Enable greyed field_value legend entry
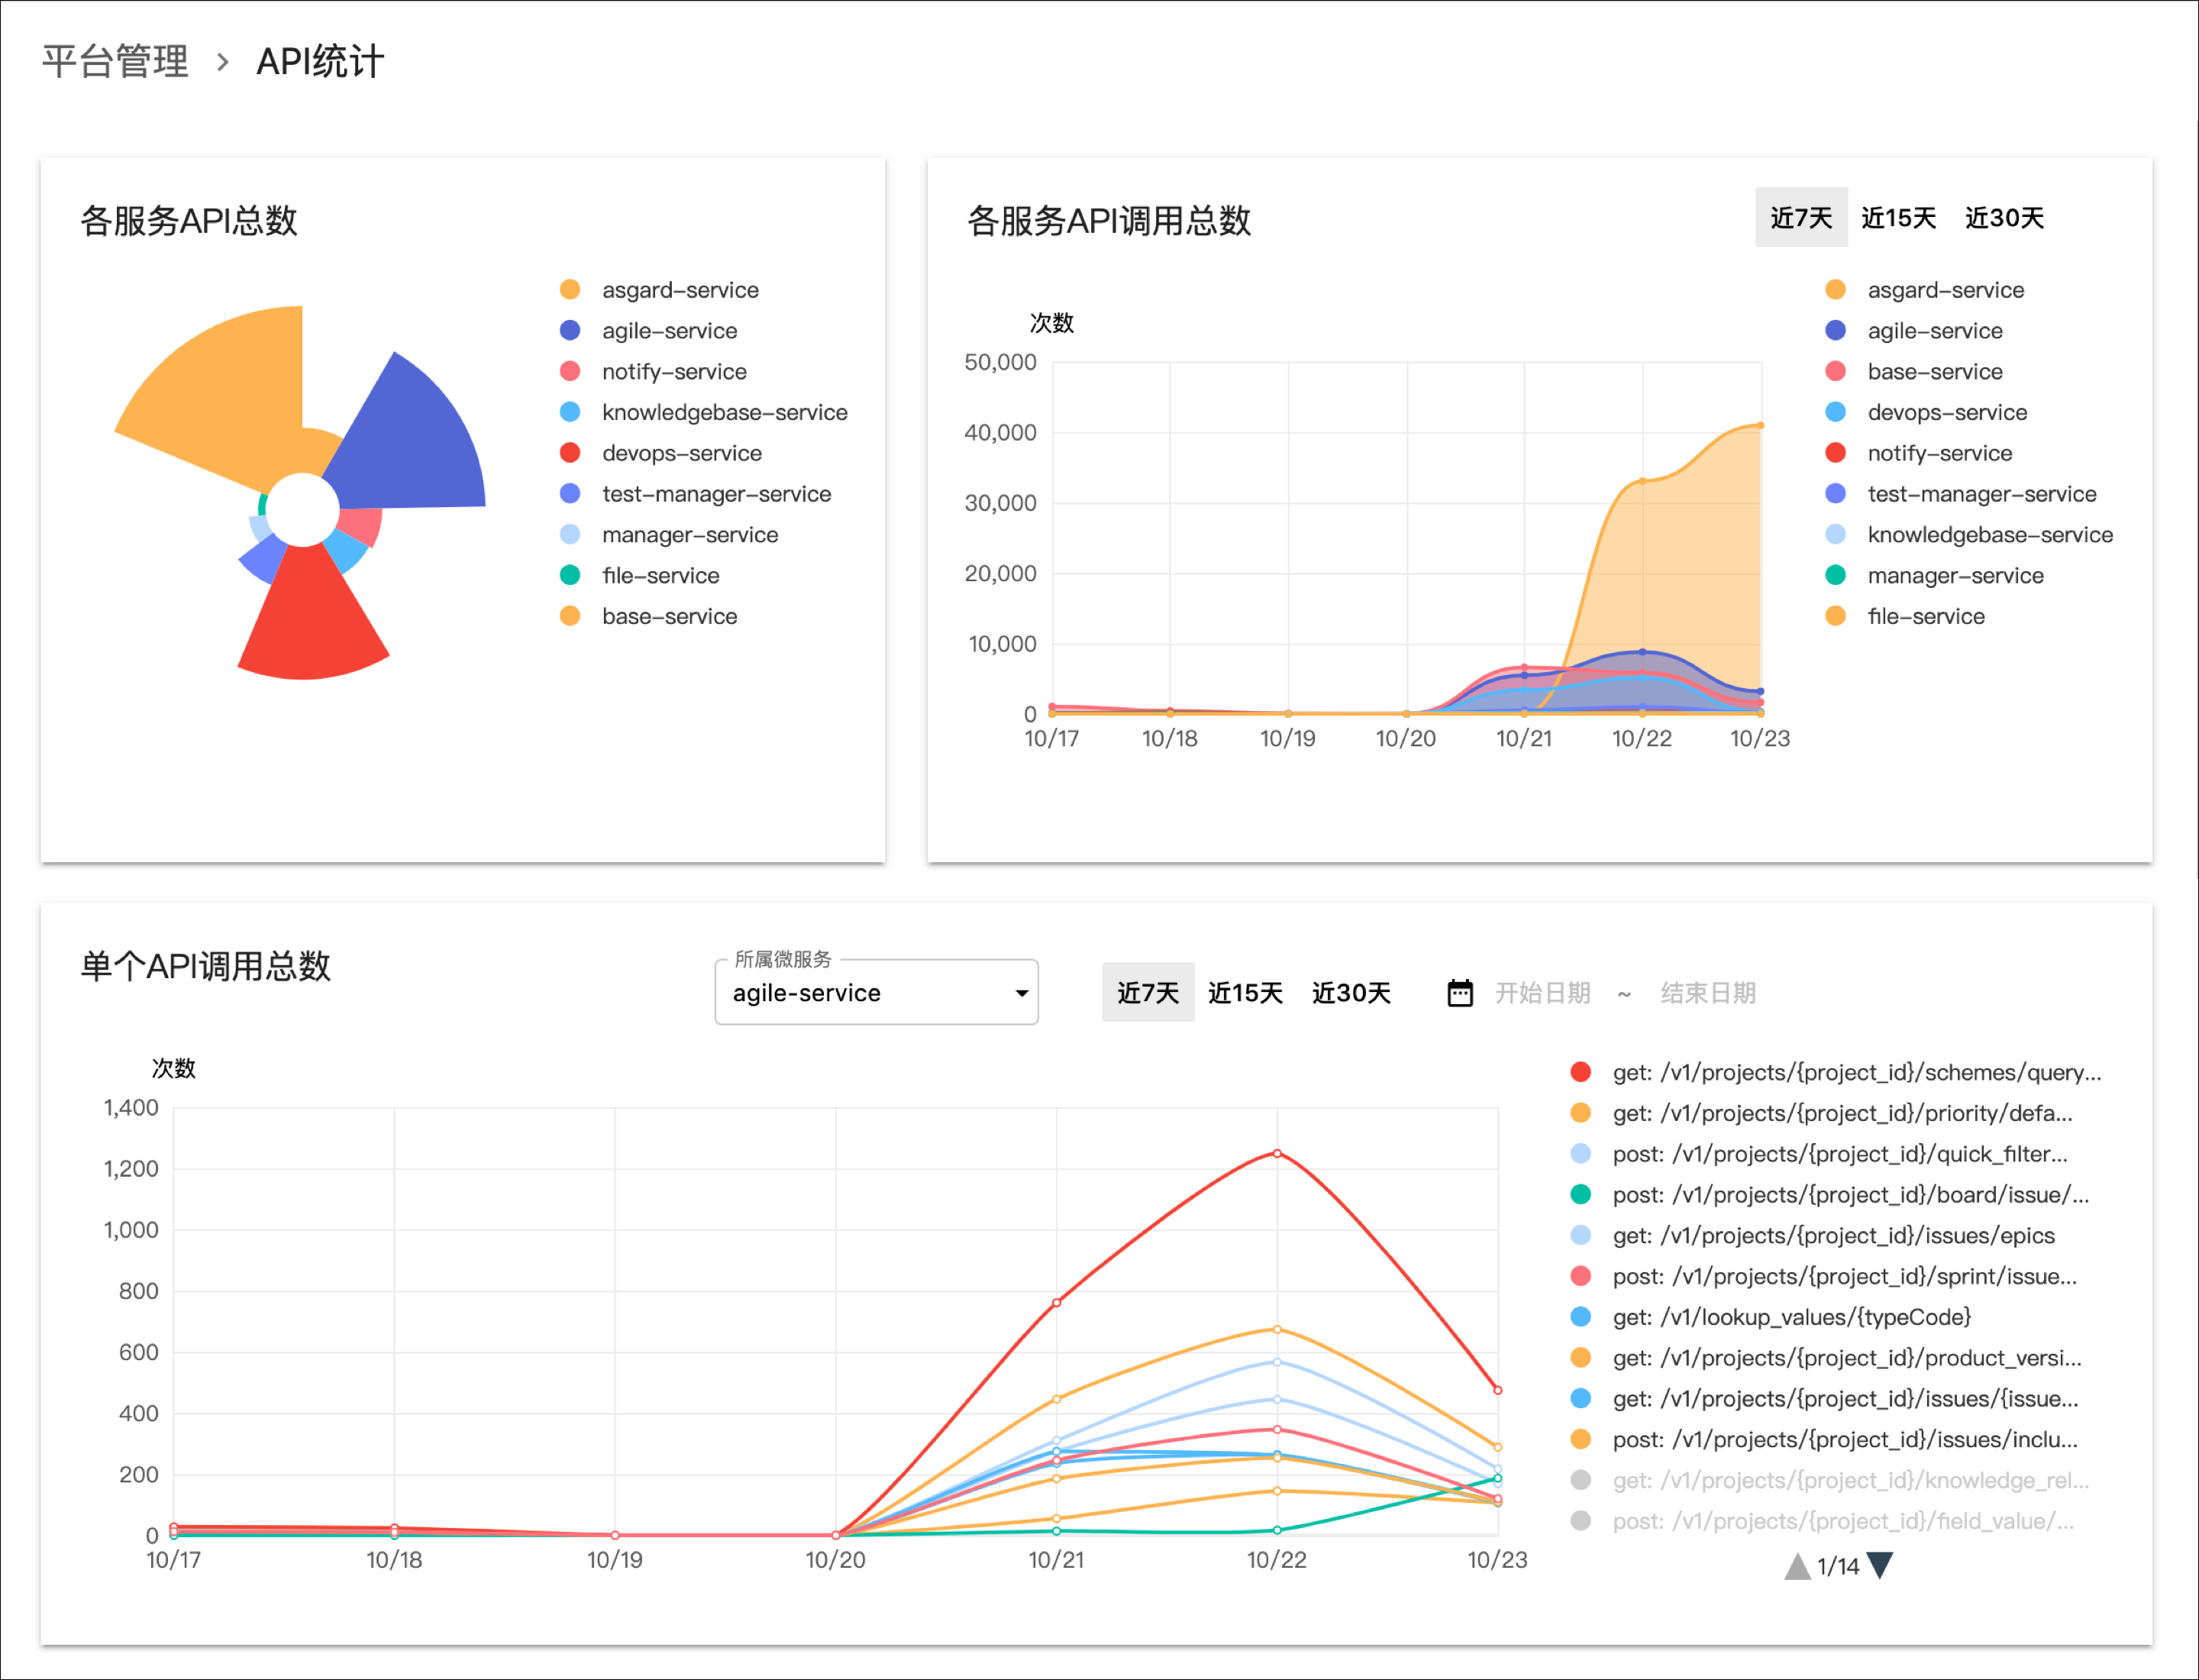This screenshot has height=1680, width=2199. 1823,1521
